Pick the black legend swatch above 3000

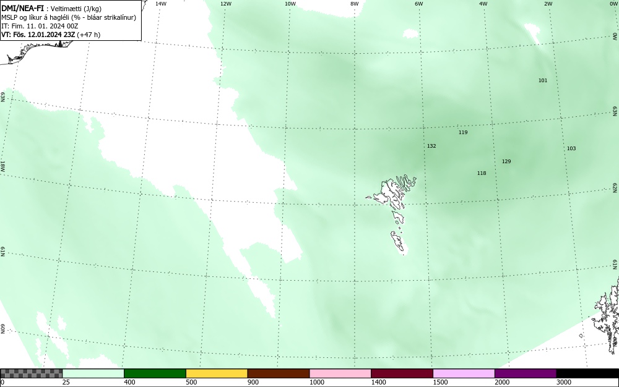tap(587, 373)
